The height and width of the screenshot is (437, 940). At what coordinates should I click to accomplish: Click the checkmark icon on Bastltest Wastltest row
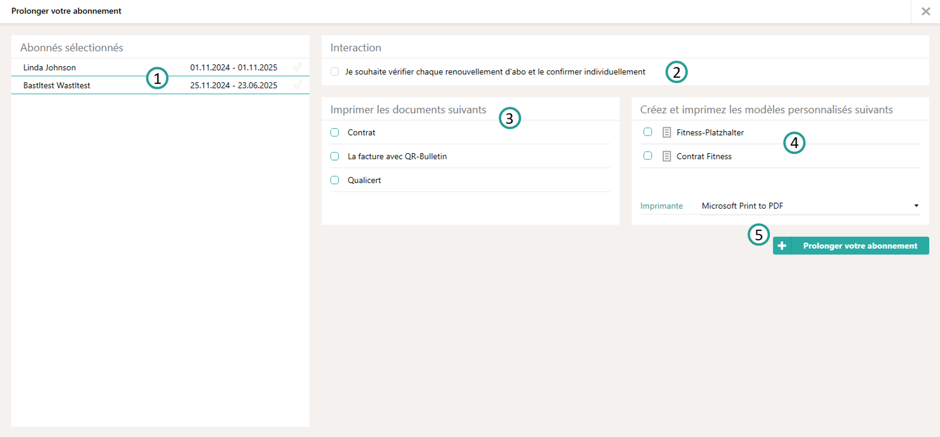click(297, 85)
